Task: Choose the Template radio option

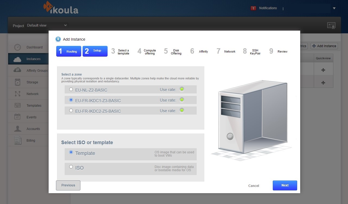Action: [71, 152]
